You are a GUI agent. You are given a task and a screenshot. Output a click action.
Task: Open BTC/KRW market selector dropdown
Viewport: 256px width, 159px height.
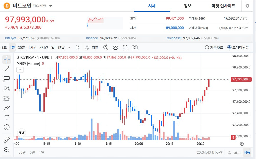tap(51, 6)
